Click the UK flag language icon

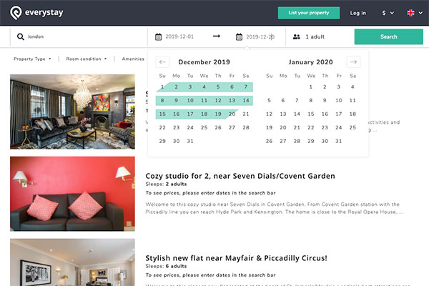(410, 13)
